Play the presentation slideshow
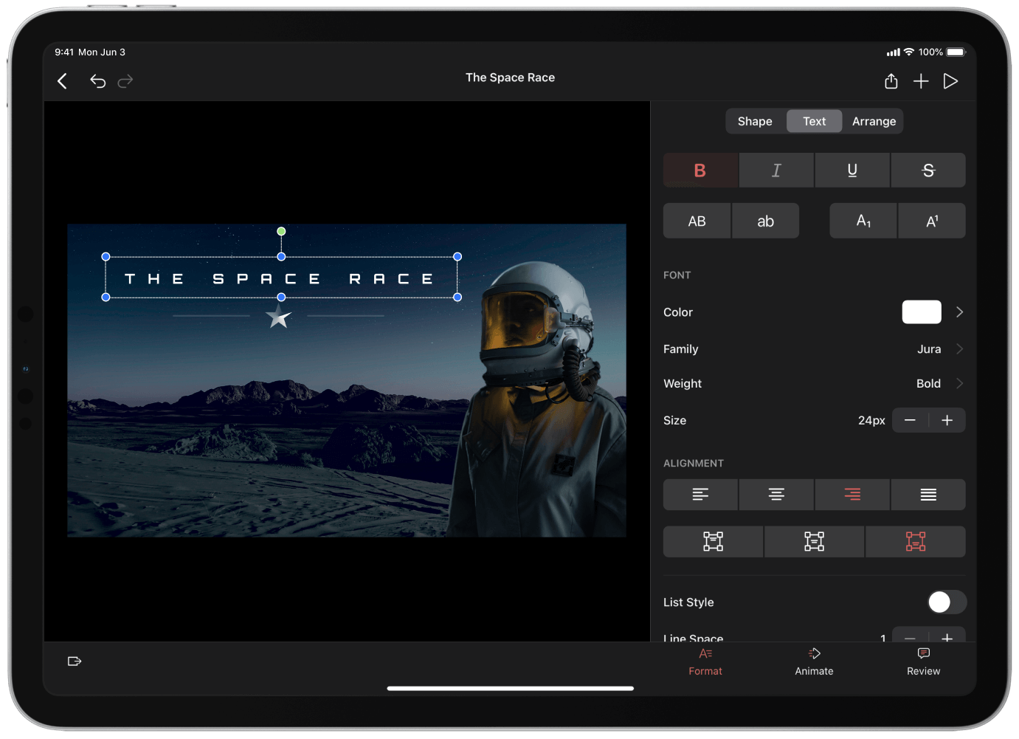 [950, 81]
